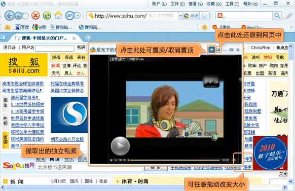
Task: Open the 百度 bookmark
Action: click(x=22, y=27)
